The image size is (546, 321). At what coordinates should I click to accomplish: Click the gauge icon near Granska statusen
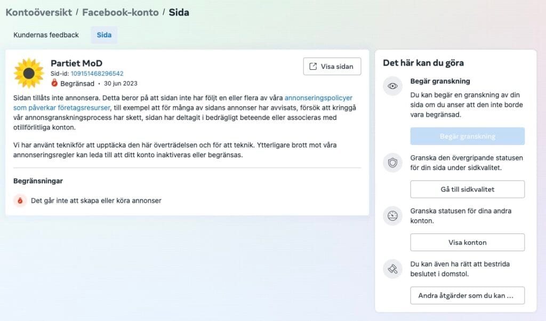(x=393, y=216)
